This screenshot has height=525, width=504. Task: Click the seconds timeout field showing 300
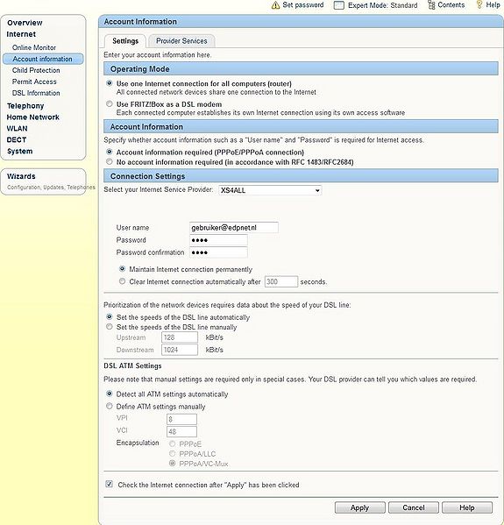click(281, 281)
